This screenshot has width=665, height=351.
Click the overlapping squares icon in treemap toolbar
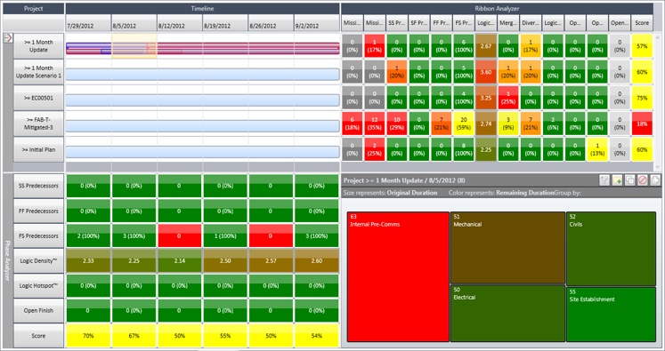point(629,180)
